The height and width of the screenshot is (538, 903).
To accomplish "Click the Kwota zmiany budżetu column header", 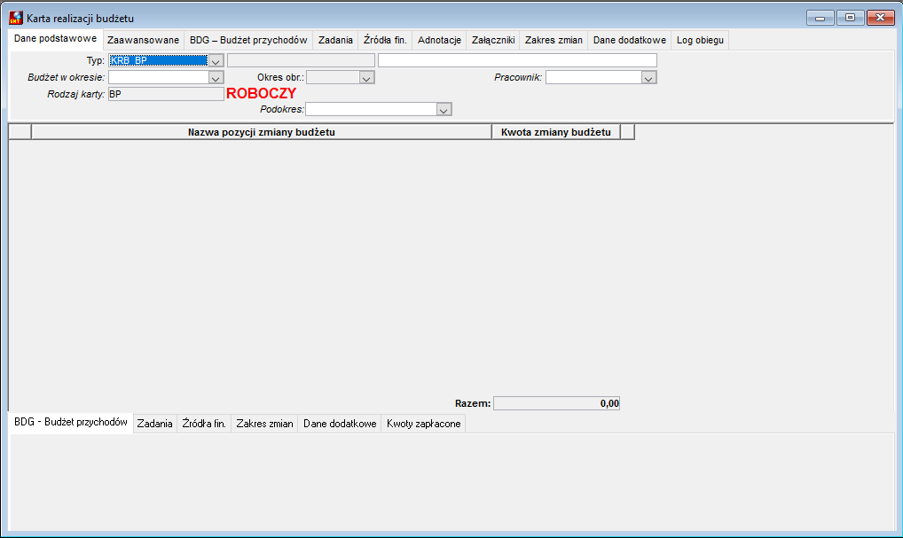I will (556, 132).
